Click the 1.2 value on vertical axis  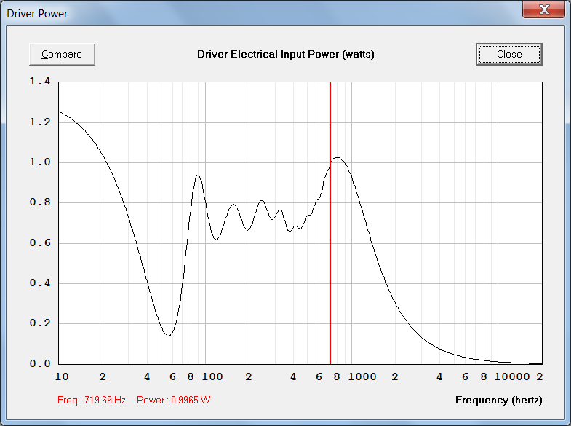pos(40,122)
